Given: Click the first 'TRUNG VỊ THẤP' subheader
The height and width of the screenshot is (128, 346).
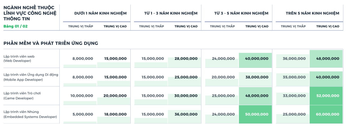Looking at the screenshot, I should coord(80,26).
